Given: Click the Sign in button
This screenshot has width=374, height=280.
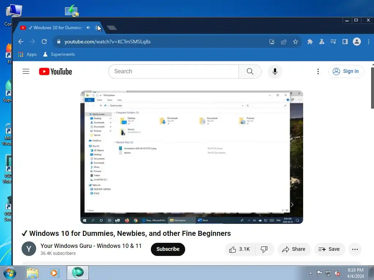Looking at the screenshot, I should click(x=346, y=71).
